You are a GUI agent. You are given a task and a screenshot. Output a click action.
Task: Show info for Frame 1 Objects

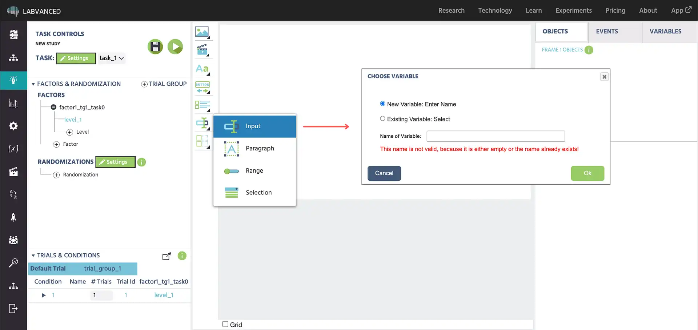(589, 50)
